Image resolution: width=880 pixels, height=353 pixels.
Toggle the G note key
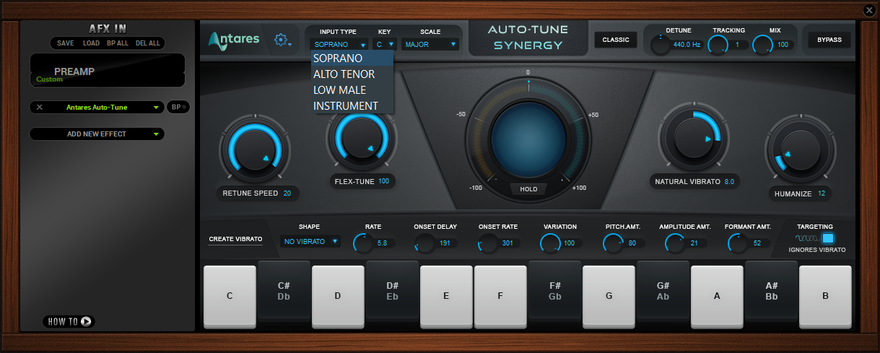pos(609,295)
